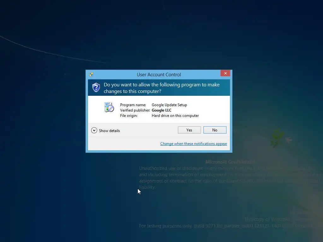
Task: Close the User Account Control dialog
Action: click(225, 73)
